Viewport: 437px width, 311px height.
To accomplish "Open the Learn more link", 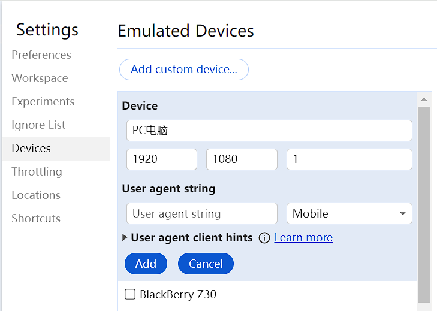I will click(303, 238).
